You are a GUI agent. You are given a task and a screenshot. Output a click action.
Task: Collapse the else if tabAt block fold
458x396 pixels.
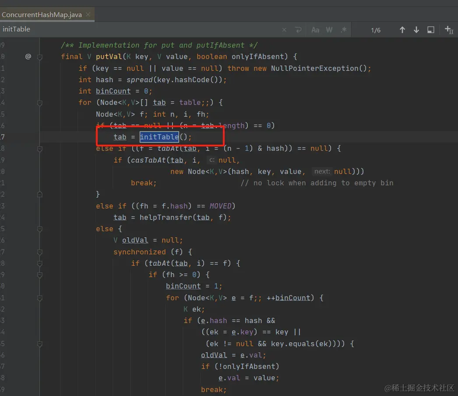[40, 149]
